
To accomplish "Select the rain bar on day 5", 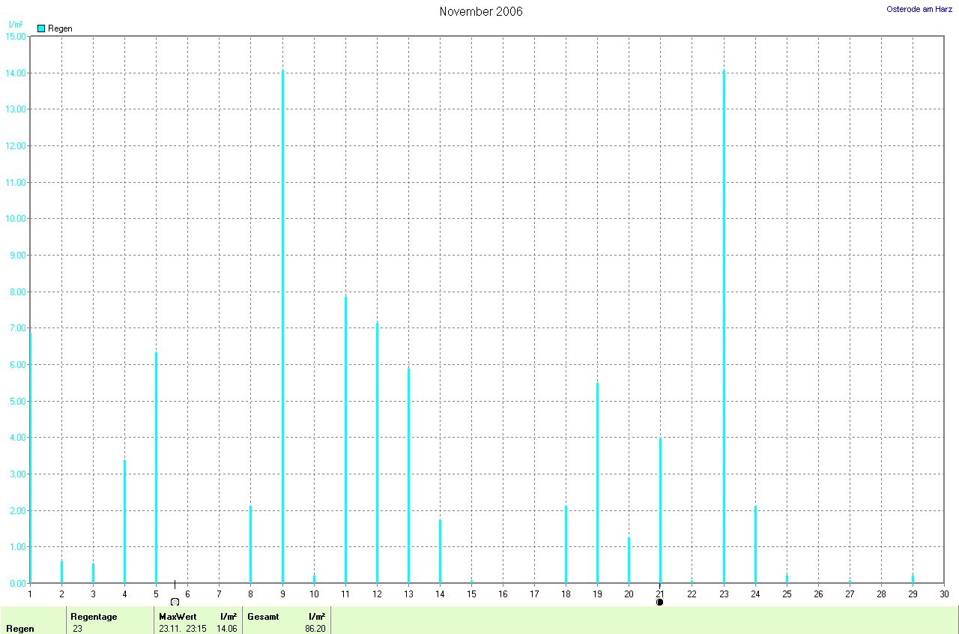I will (x=156, y=467).
